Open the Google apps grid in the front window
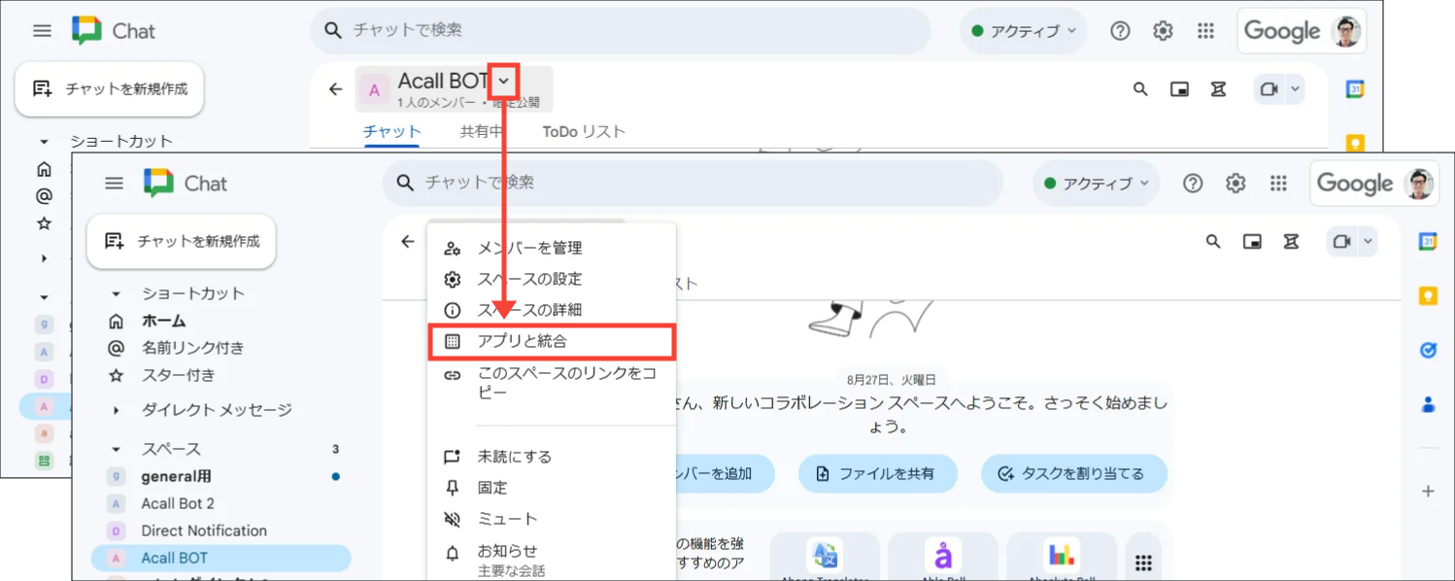The height and width of the screenshot is (581, 1455). [x=1278, y=184]
